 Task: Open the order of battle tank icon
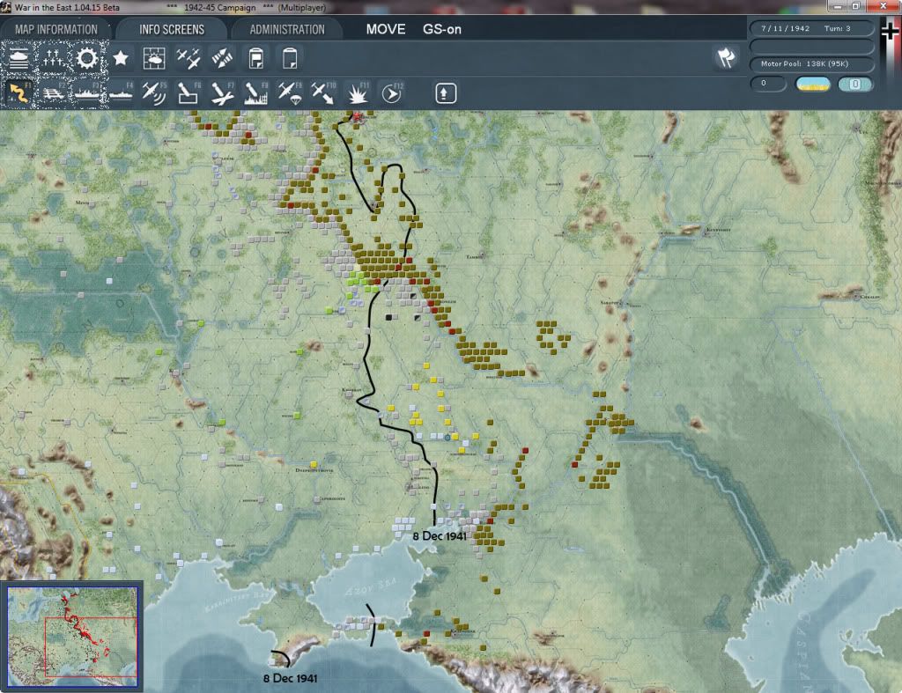(x=19, y=58)
